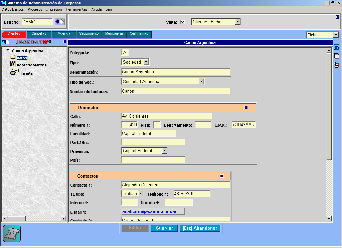Click the blank document icon above the tree
Viewport: 342px width, 248px height.
tap(7, 42)
